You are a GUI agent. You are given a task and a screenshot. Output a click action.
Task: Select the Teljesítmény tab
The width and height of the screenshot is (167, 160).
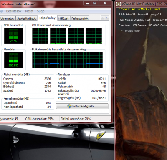pyautogui.click(x=47, y=18)
